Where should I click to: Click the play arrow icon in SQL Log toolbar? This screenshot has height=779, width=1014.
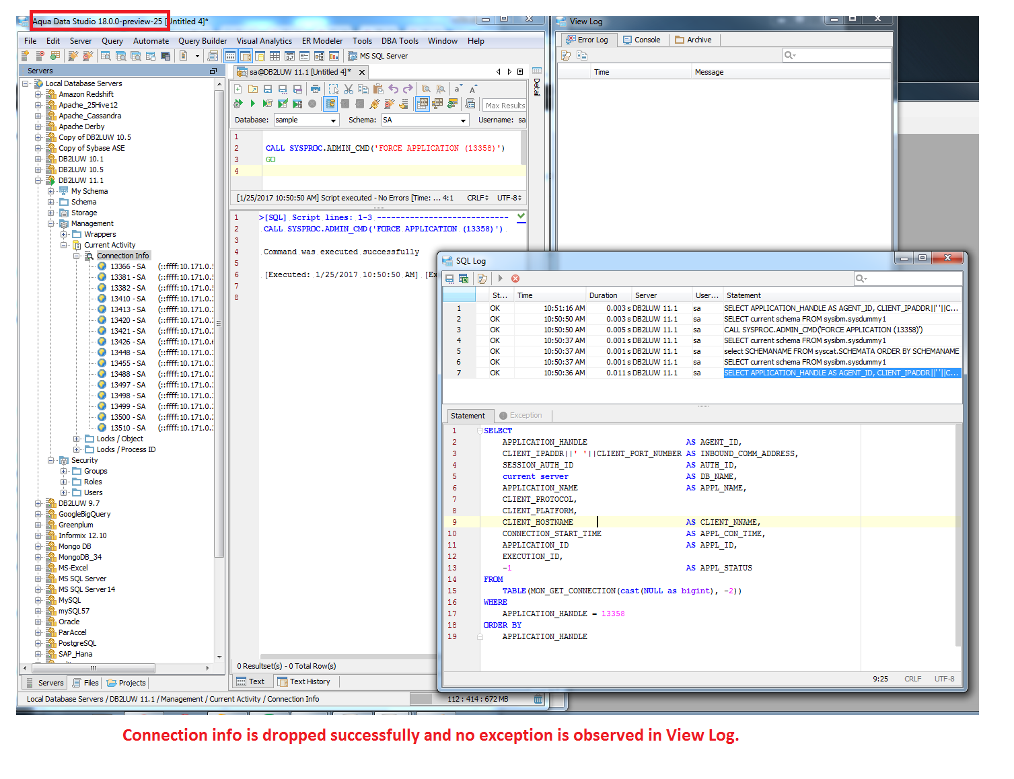[500, 279]
